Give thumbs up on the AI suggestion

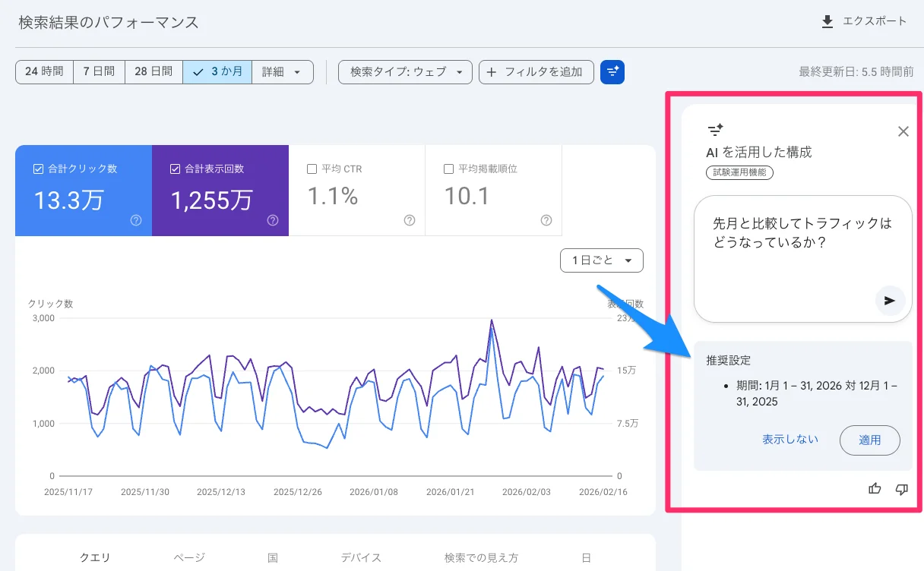[x=875, y=489]
